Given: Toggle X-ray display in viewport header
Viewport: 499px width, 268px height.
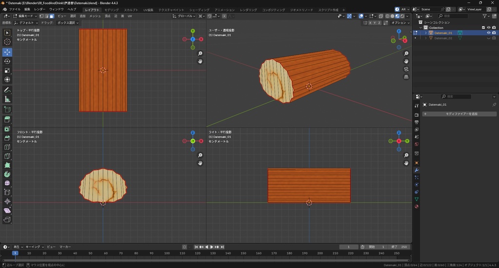Looking at the screenshot, I should pos(380,16).
